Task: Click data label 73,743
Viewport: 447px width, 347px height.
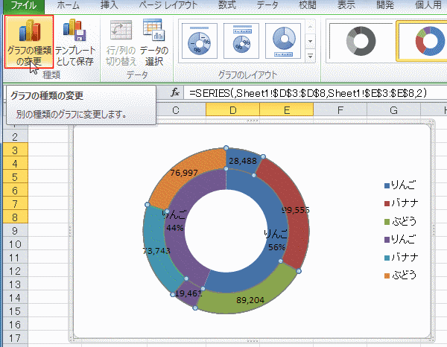Action: (156, 251)
